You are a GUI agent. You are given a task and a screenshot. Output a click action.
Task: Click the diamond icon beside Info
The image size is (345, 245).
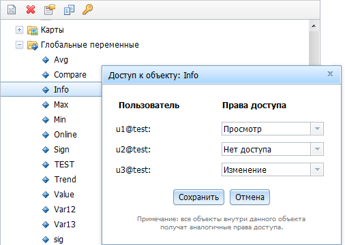point(46,90)
